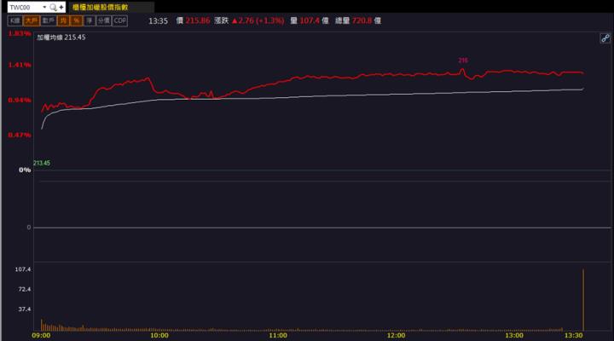Screen dimensions: 614x341
Task: Switch to the K線 chart button
Action: pyautogui.click(x=14, y=20)
